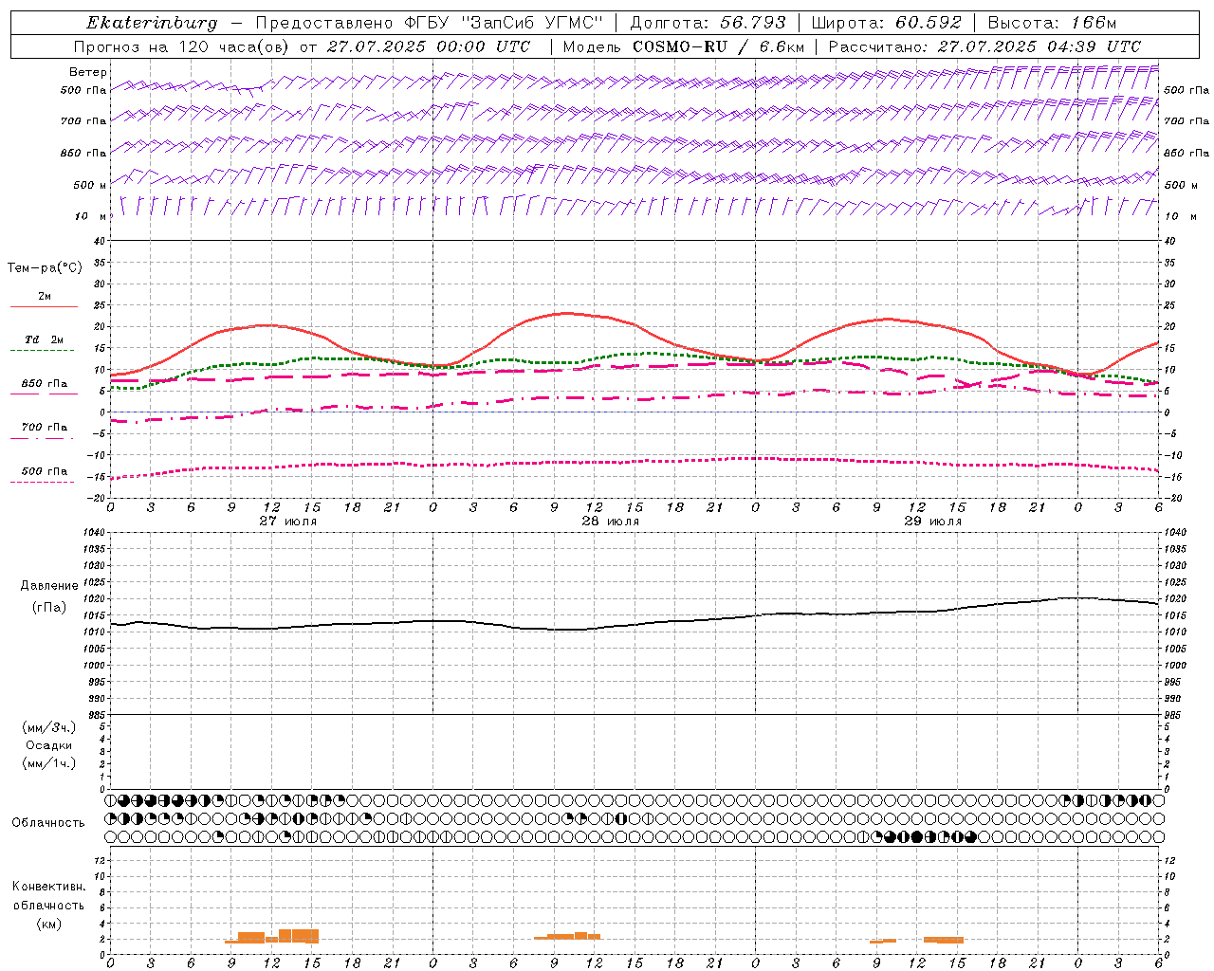The width and height of the screenshot is (1214, 971).
Task: Click the Td 2м dew point legend entry
Action: point(45,339)
